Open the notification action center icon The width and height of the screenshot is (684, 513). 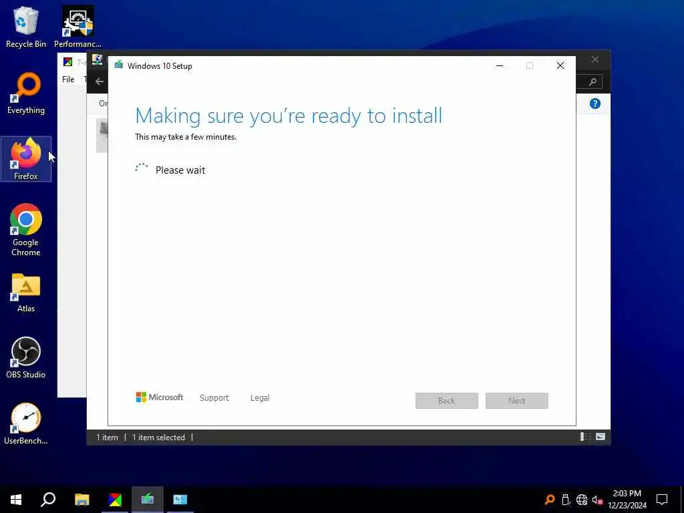point(662,500)
